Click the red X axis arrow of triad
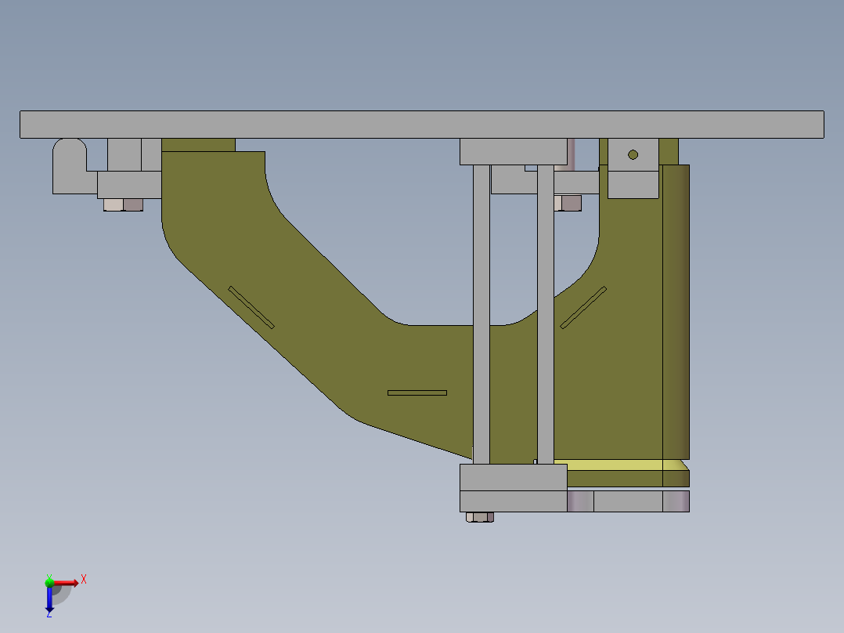This screenshot has height=633, width=844. coord(66,583)
